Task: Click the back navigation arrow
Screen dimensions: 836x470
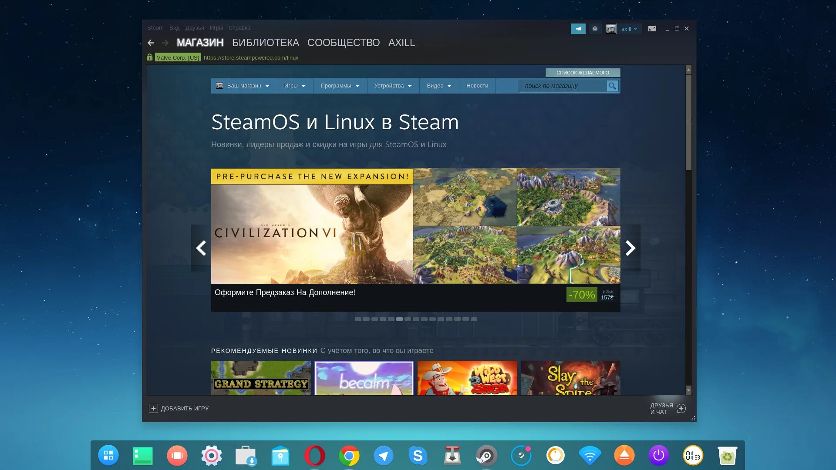Action: click(151, 43)
